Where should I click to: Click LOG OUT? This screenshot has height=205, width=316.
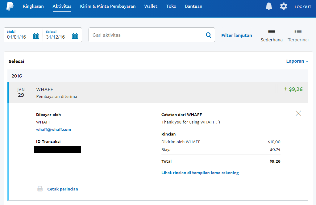pyautogui.click(x=303, y=7)
